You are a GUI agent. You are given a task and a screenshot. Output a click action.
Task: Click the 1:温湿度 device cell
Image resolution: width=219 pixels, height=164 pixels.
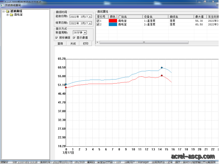click(x=149, y=21)
